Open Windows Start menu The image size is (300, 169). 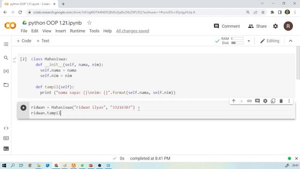coord(4,165)
